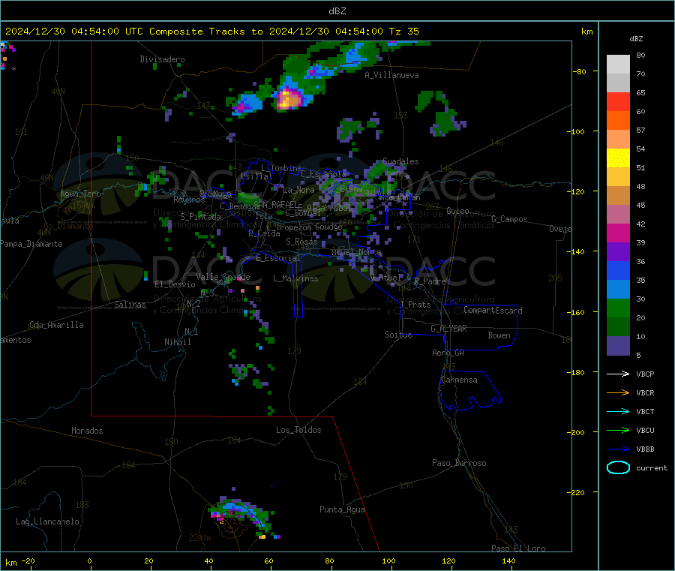Click the blue VBBB arrow legend icon
The height and width of the screenshot is (571, 675).
[618, 449]
